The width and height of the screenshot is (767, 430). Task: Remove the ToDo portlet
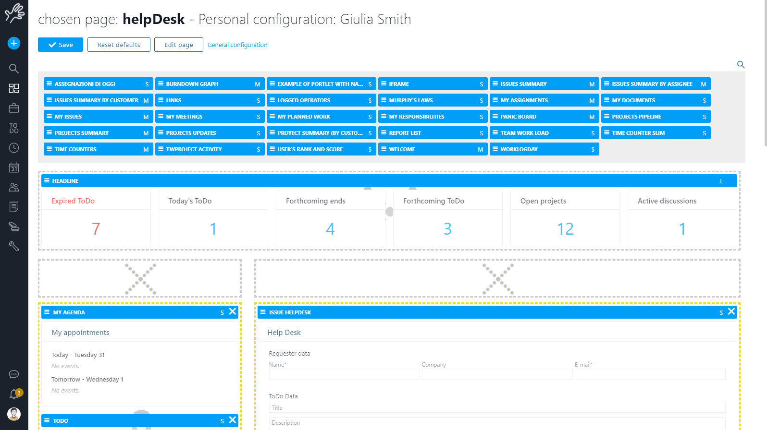click(x=233, y=420)
